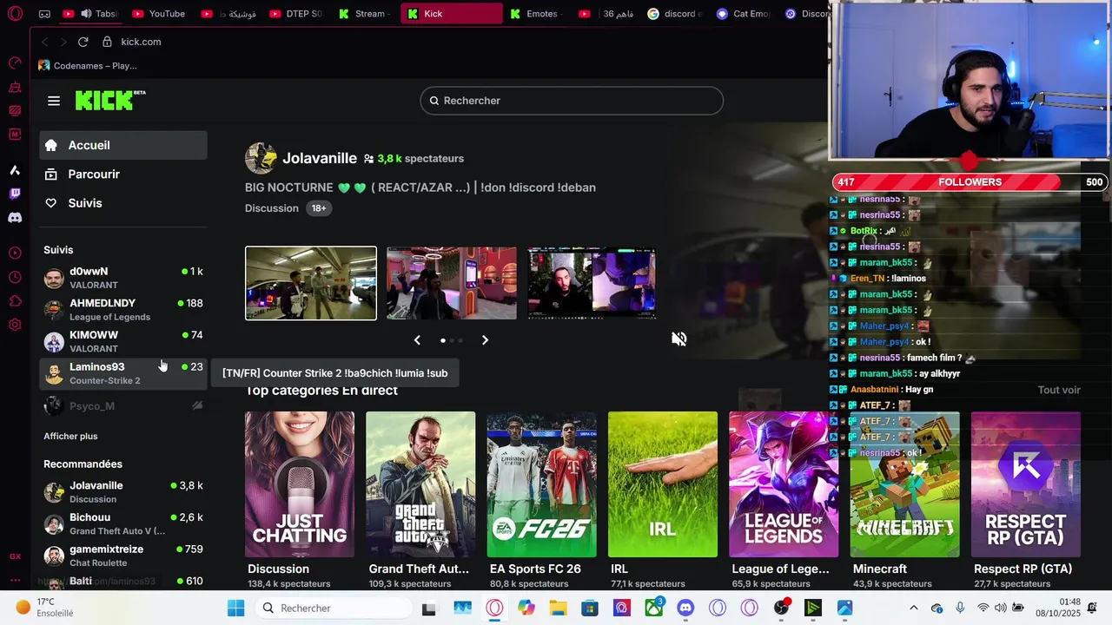Open File Explorer from taskbar

557,608
